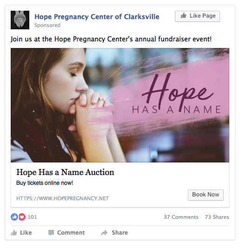This screenshot has height=250, width=240.
Task: Click the Like action text
Action: click(x=26, y=233)
